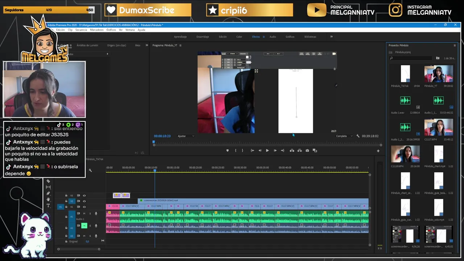The width and height of the screenshot is (464, 261).
Task: Switch to the Aprendizaje workspace
Action: point(180,37)
